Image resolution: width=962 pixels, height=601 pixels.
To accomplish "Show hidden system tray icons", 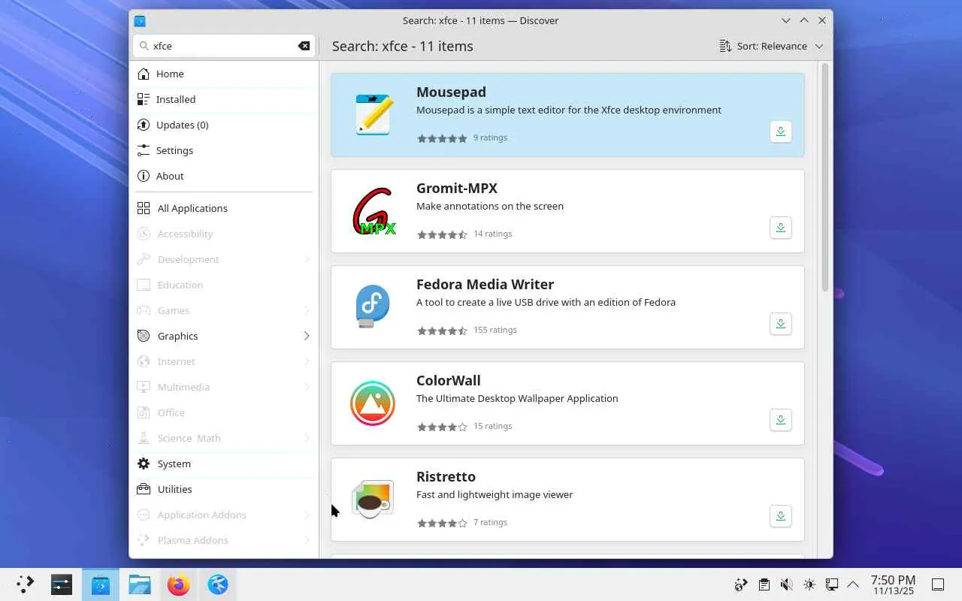I will click(853, 584).
